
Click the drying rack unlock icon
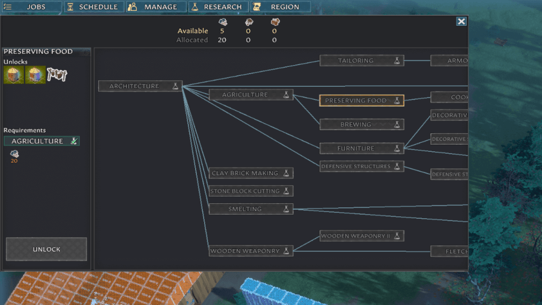click(x=57, y=75)
